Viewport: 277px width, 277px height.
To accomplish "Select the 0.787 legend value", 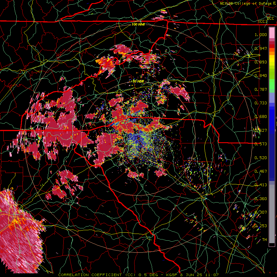I will (x=261, y=89).
